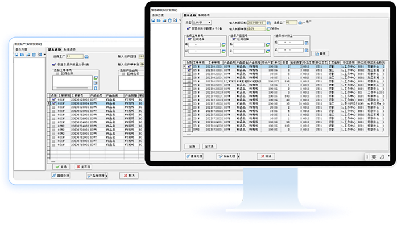This screenshot has height=225, width=397.
Task: Click the lookup icon for work order start field
Action: point(224,45)
